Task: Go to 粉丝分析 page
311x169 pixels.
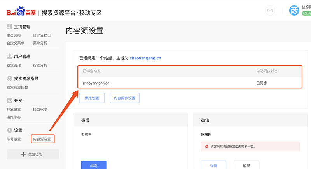Action: pyautogui.click(x=40, y=65)
